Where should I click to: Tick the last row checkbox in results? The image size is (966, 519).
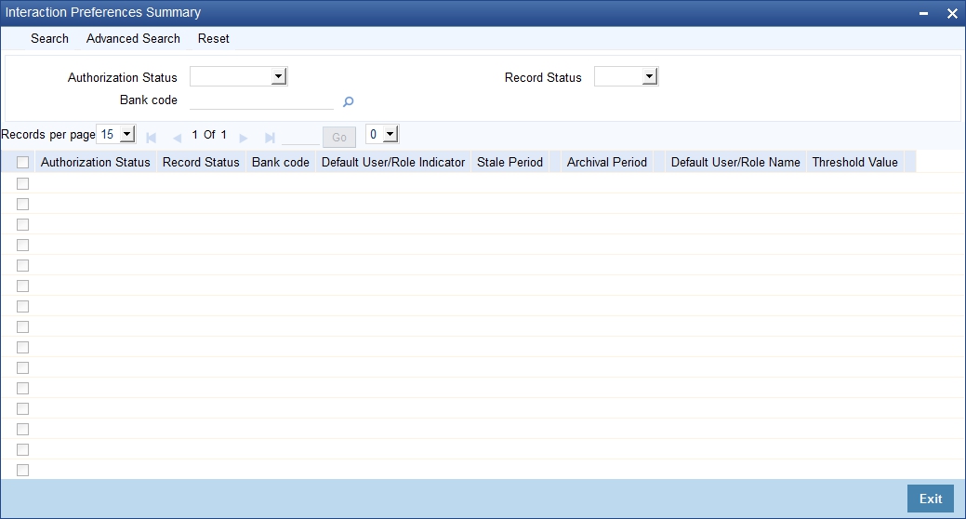click(23, 471)
